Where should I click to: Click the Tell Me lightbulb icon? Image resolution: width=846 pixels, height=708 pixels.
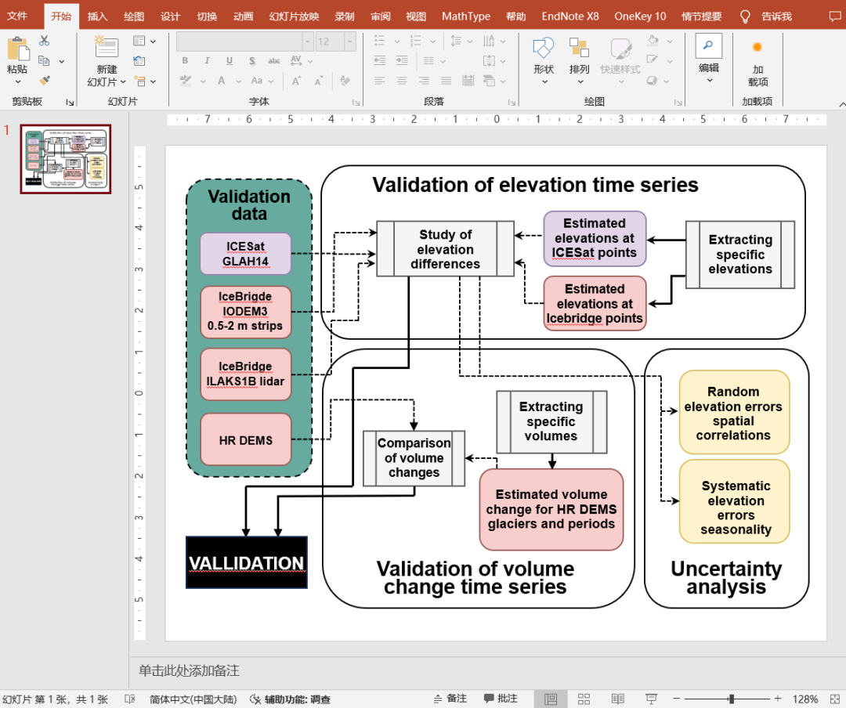point(745,16)
